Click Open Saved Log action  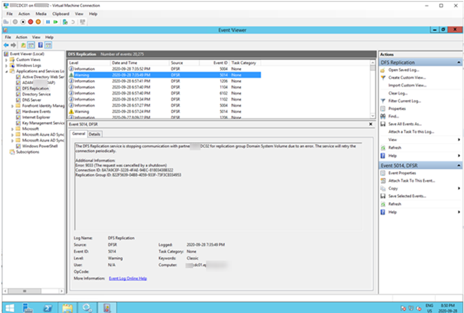[403, 70]
